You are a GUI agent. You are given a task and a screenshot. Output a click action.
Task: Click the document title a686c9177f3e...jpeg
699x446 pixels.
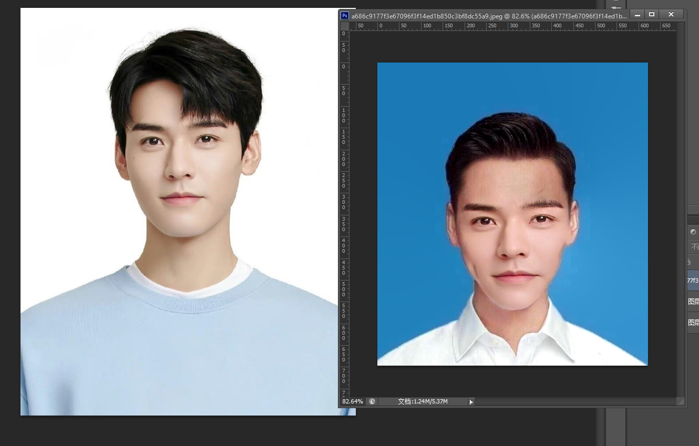(489, 16)
